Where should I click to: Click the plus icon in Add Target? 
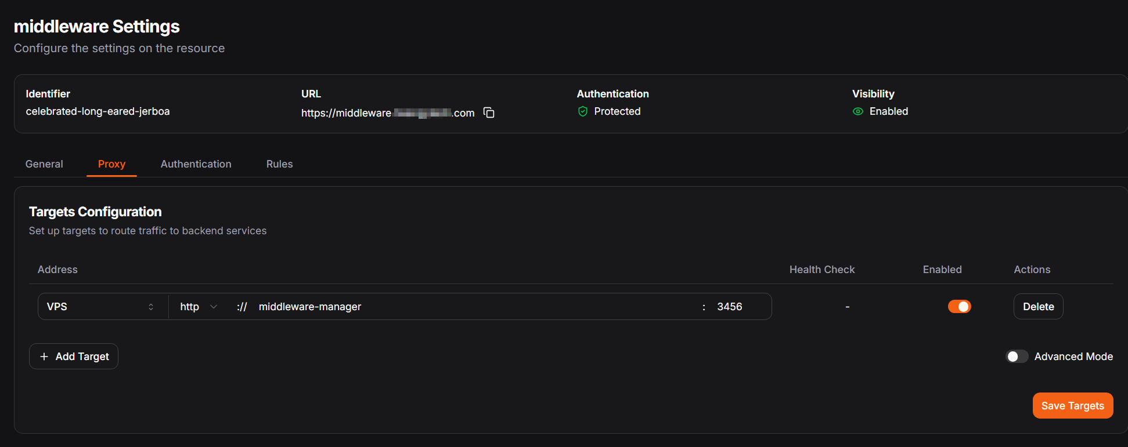tap(44, 357)
